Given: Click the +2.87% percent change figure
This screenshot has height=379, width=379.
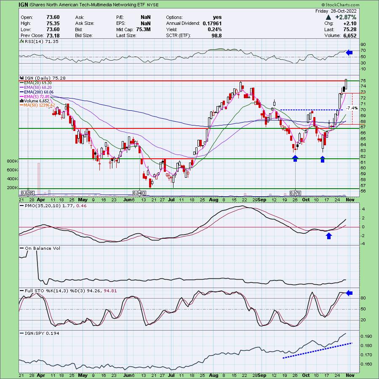Looking at the screenshot, I should 345,17.
